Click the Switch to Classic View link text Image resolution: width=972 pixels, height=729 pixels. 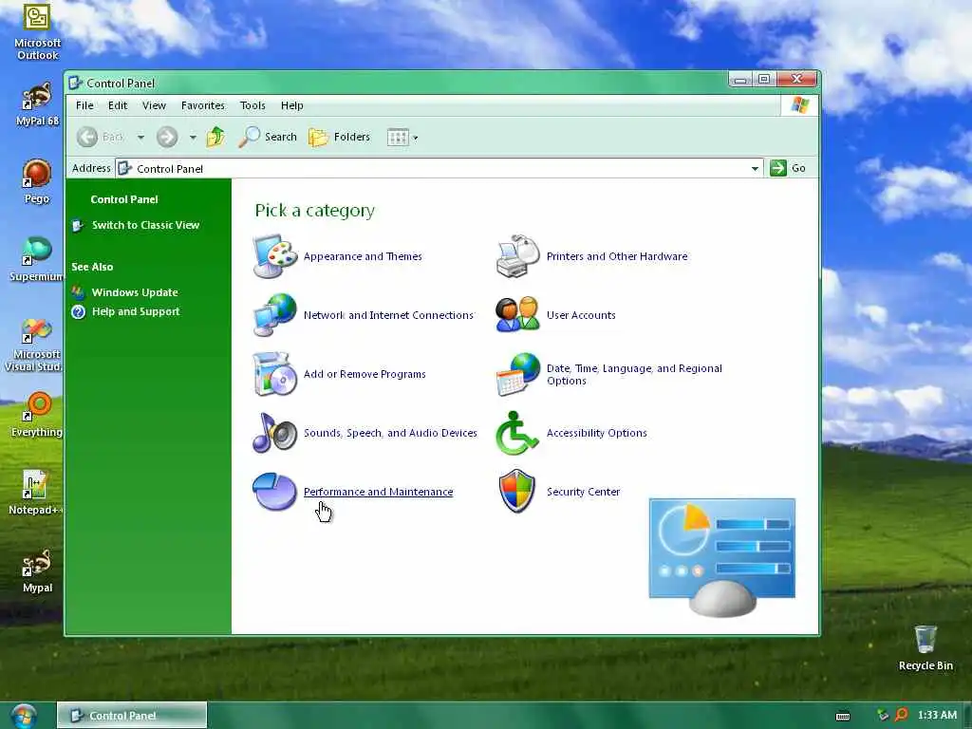[145, 225]
